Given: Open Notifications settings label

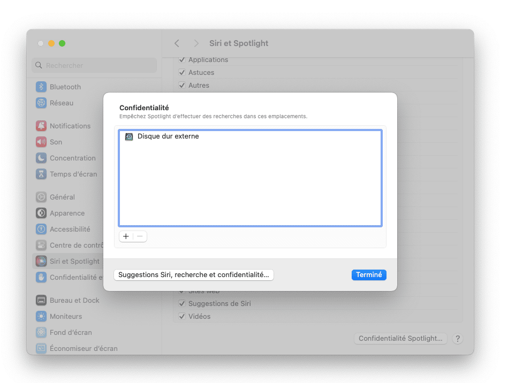Looking at the screenshot, I should pyautogui.click(x=70, y=126).
